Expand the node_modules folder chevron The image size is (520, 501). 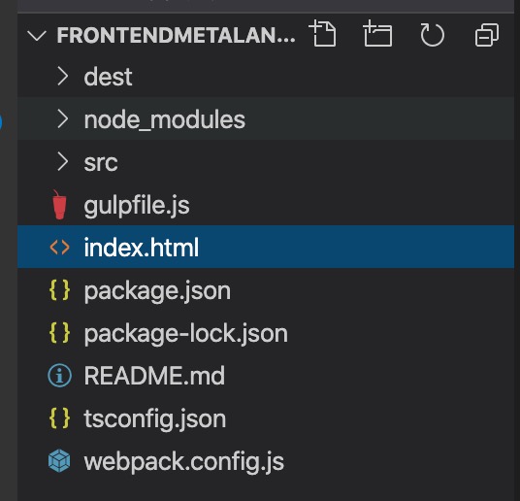click(x=62, y=118)
